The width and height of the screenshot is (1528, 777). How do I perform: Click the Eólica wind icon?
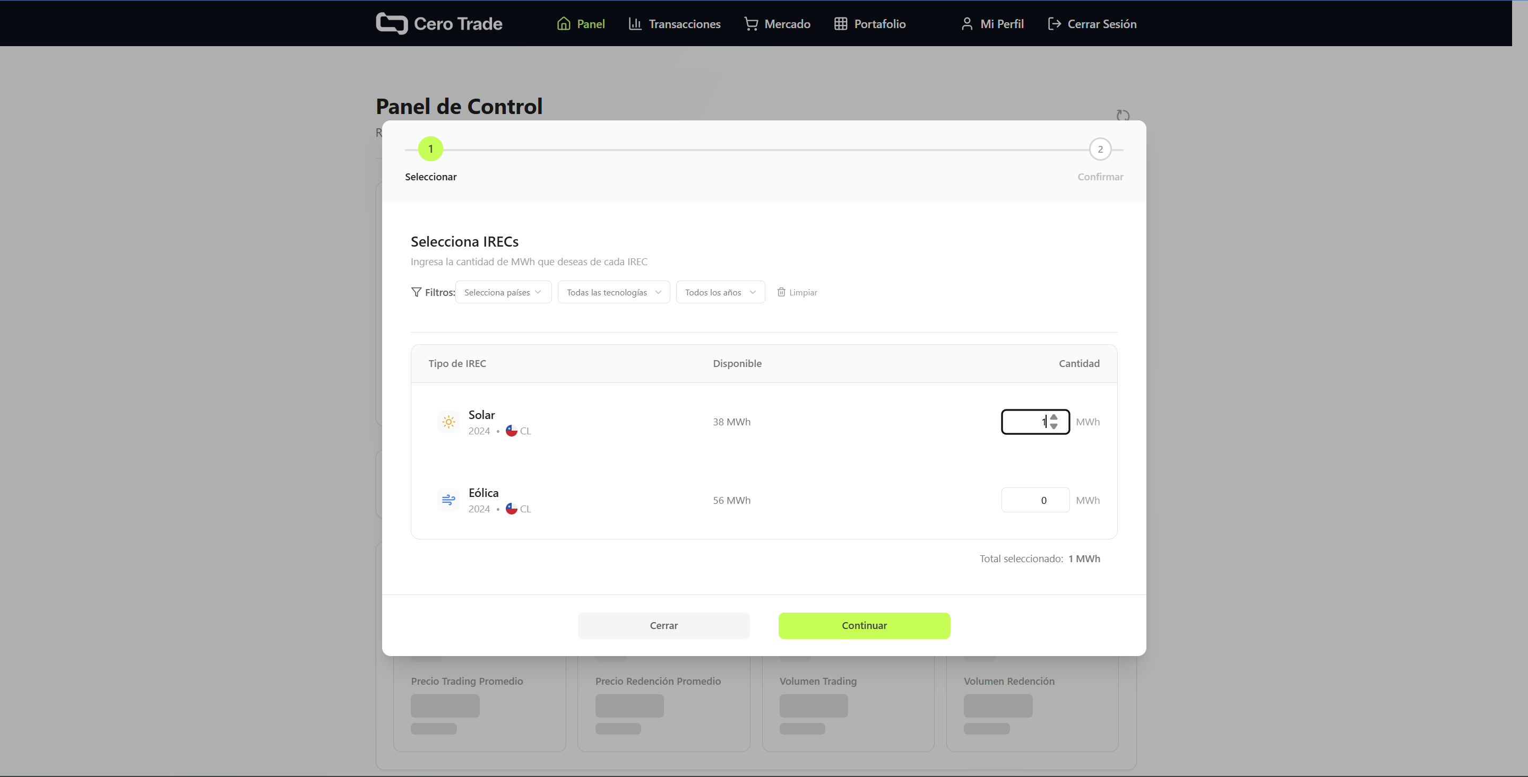click(x=448, y=500)
